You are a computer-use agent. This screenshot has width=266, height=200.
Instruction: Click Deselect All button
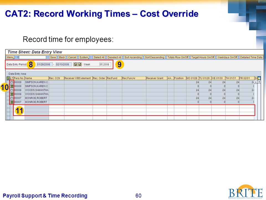(114, 57)
